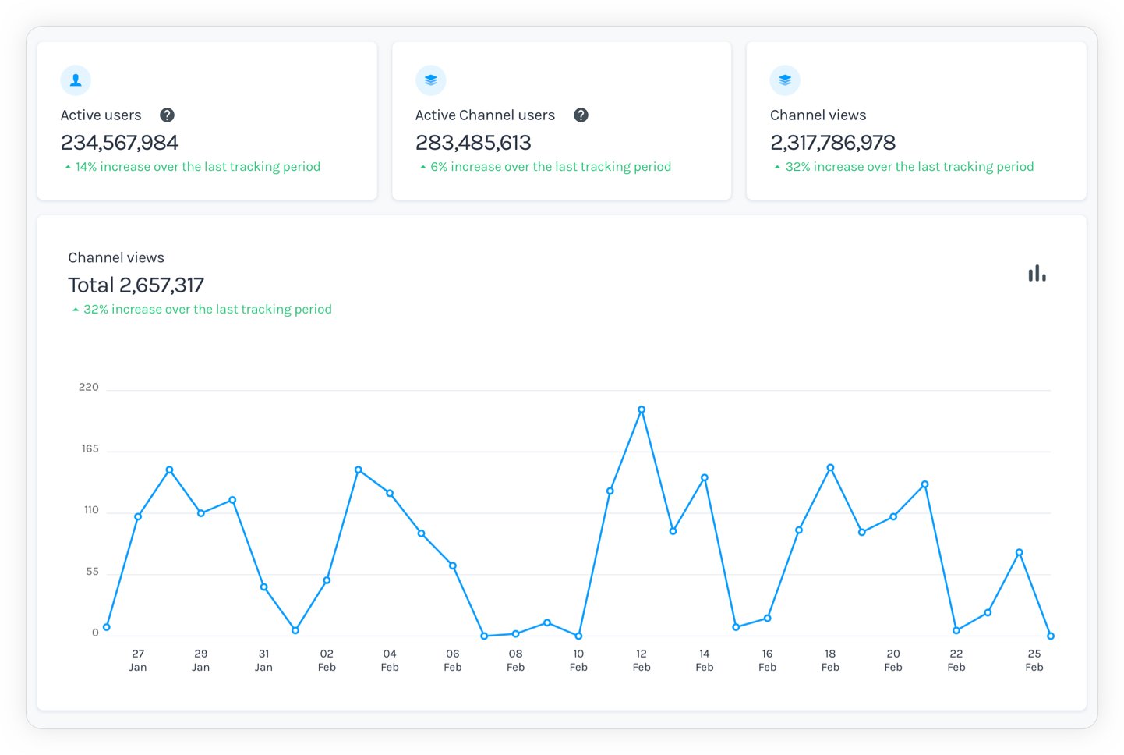Switch chart type using the bar chart icon
1124x755 pixels.
[1036, 273]
